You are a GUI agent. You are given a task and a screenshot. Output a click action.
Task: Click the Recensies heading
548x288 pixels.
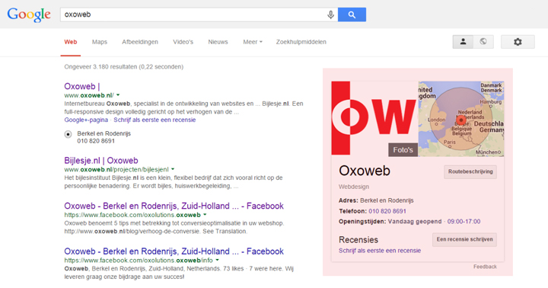[x=358, y=240]
